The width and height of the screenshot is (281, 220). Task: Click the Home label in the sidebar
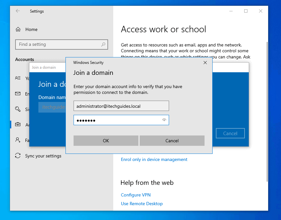coord(31,29)
